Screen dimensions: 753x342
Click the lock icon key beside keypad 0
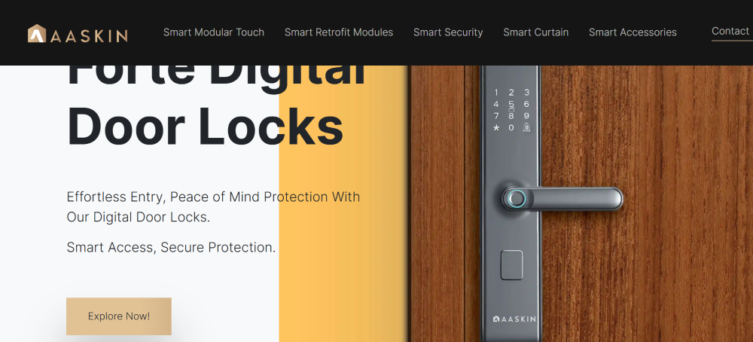click(527, 128)
